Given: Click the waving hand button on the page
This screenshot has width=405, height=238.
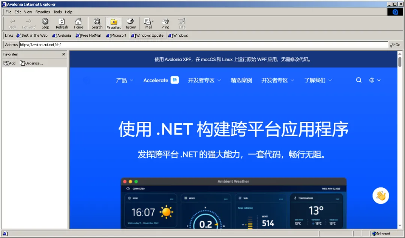Looking at the screenshot, I should 381,195.
